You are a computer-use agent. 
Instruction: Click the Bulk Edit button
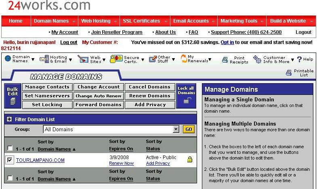tap(13, 96)
